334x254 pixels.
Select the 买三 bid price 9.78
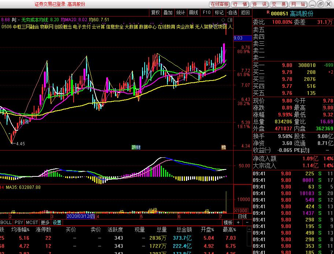287,79
